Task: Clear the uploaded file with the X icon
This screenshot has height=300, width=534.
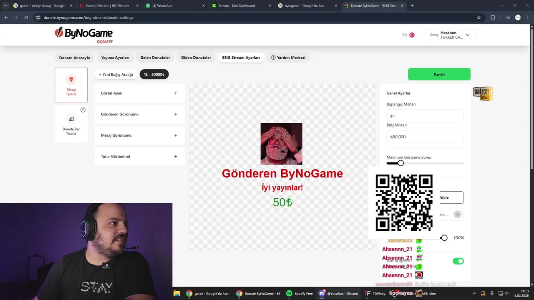Action: [x=457, y=215]
